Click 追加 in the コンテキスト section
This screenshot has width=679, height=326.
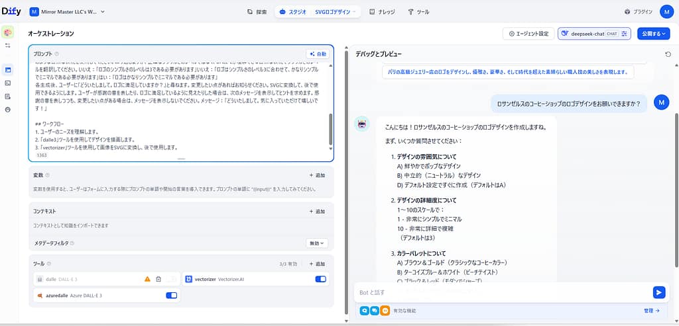[317, 212]
